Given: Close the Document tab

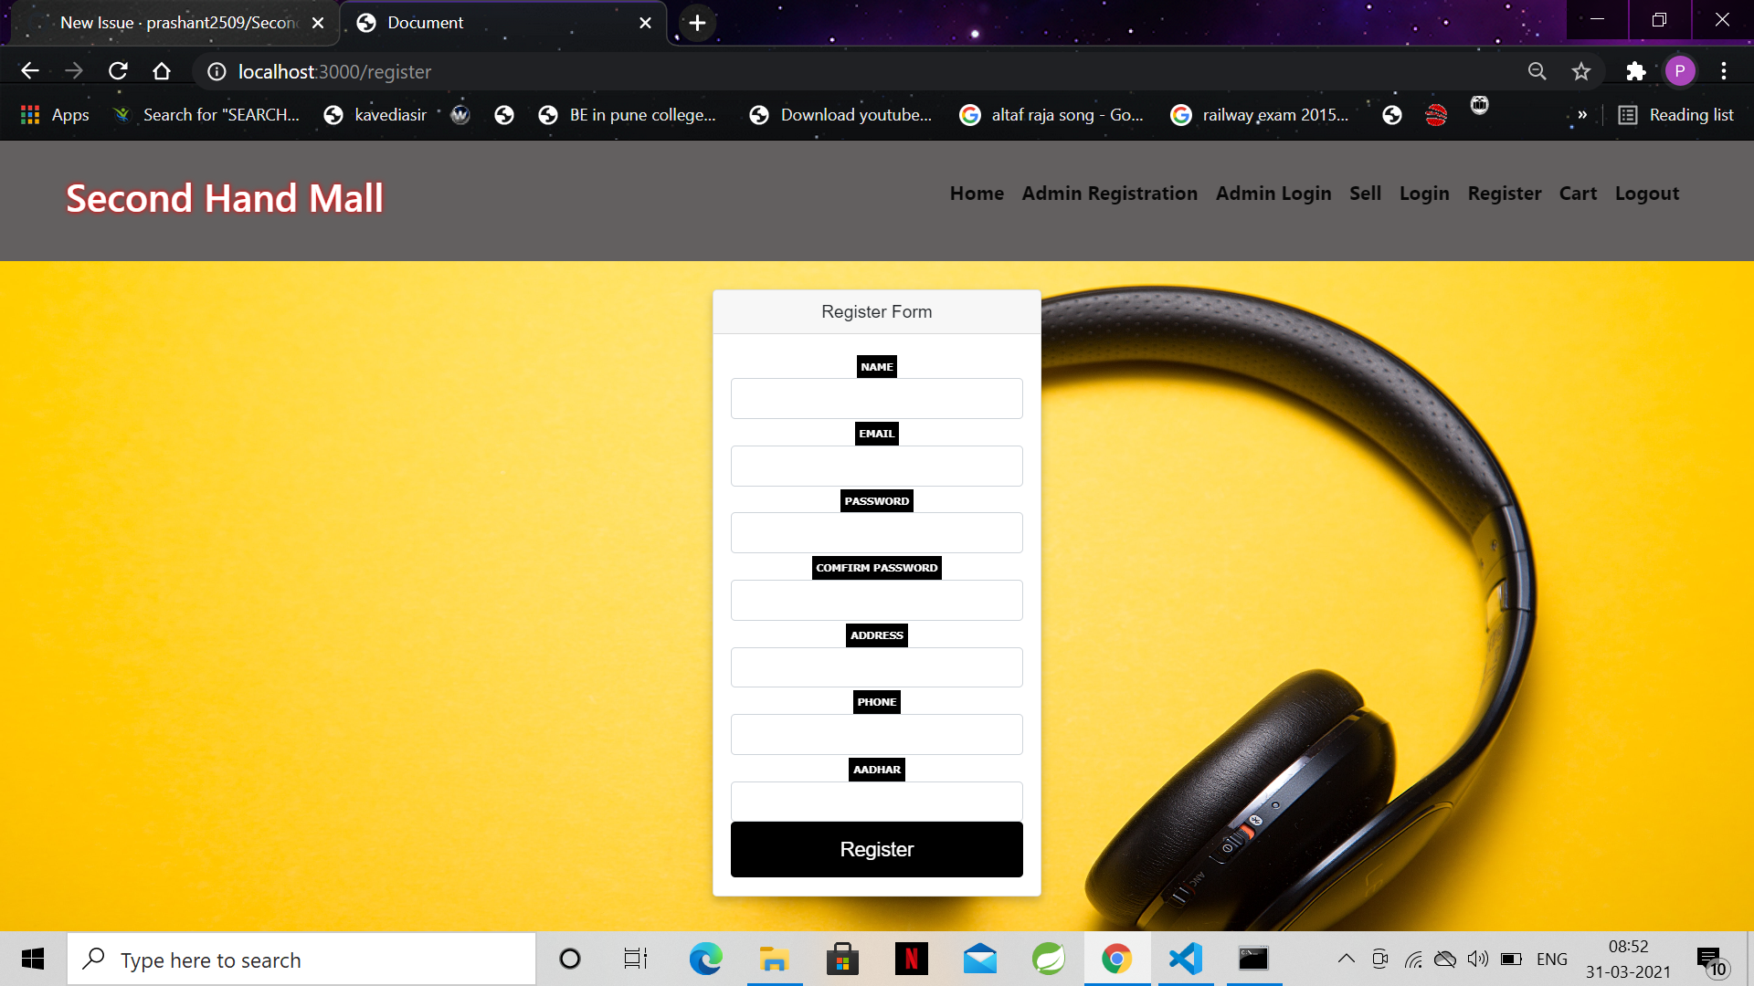Looking at the screenshot, I should (645, 23).
